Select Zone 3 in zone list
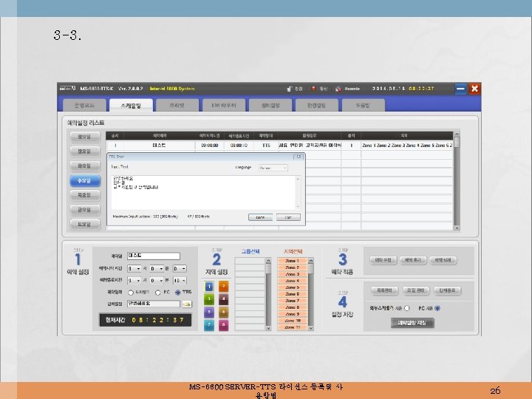 click(x=293, y=274)
